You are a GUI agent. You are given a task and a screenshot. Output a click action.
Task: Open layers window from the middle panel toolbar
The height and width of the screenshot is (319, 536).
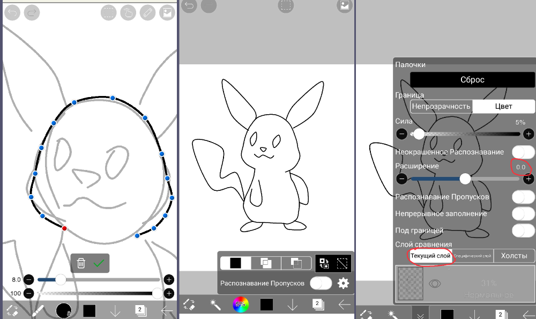[x=318, y=305]
